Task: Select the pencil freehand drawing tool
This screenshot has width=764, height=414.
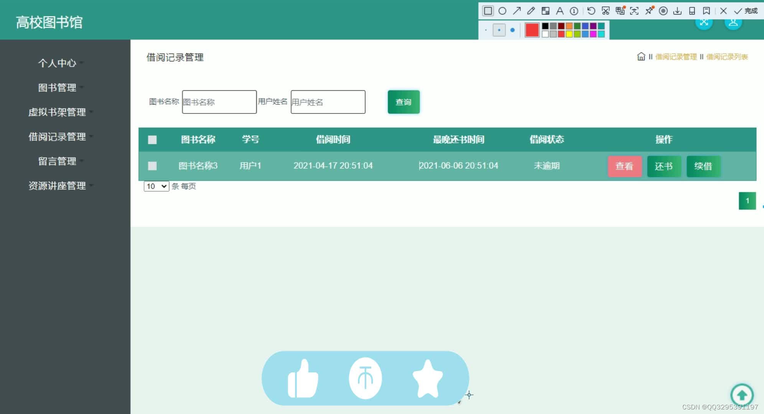Action: pyautogui.click(x=531, y=11)
